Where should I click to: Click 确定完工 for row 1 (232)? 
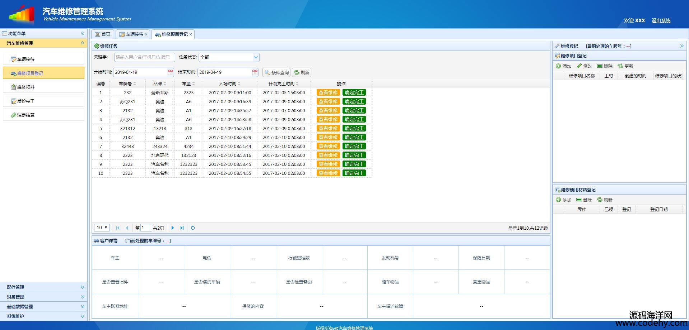pyautogui.click(x=354, y=92)
